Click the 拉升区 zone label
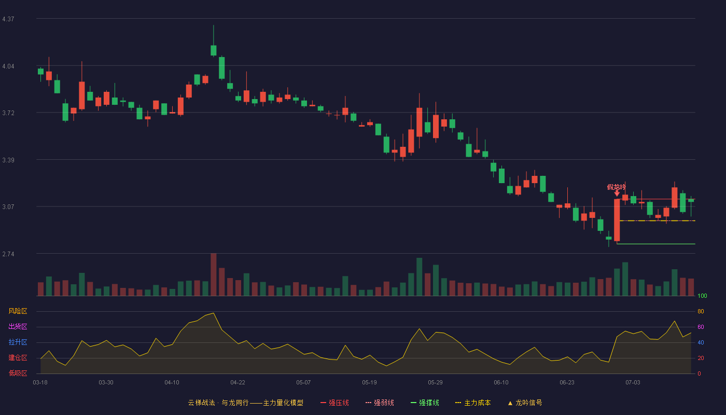Viewport: 726px width, 415px height. pyautogui.click(x=18, y=342)
